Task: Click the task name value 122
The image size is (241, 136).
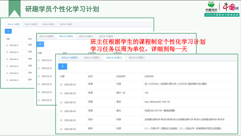Action: coord(147,93)
